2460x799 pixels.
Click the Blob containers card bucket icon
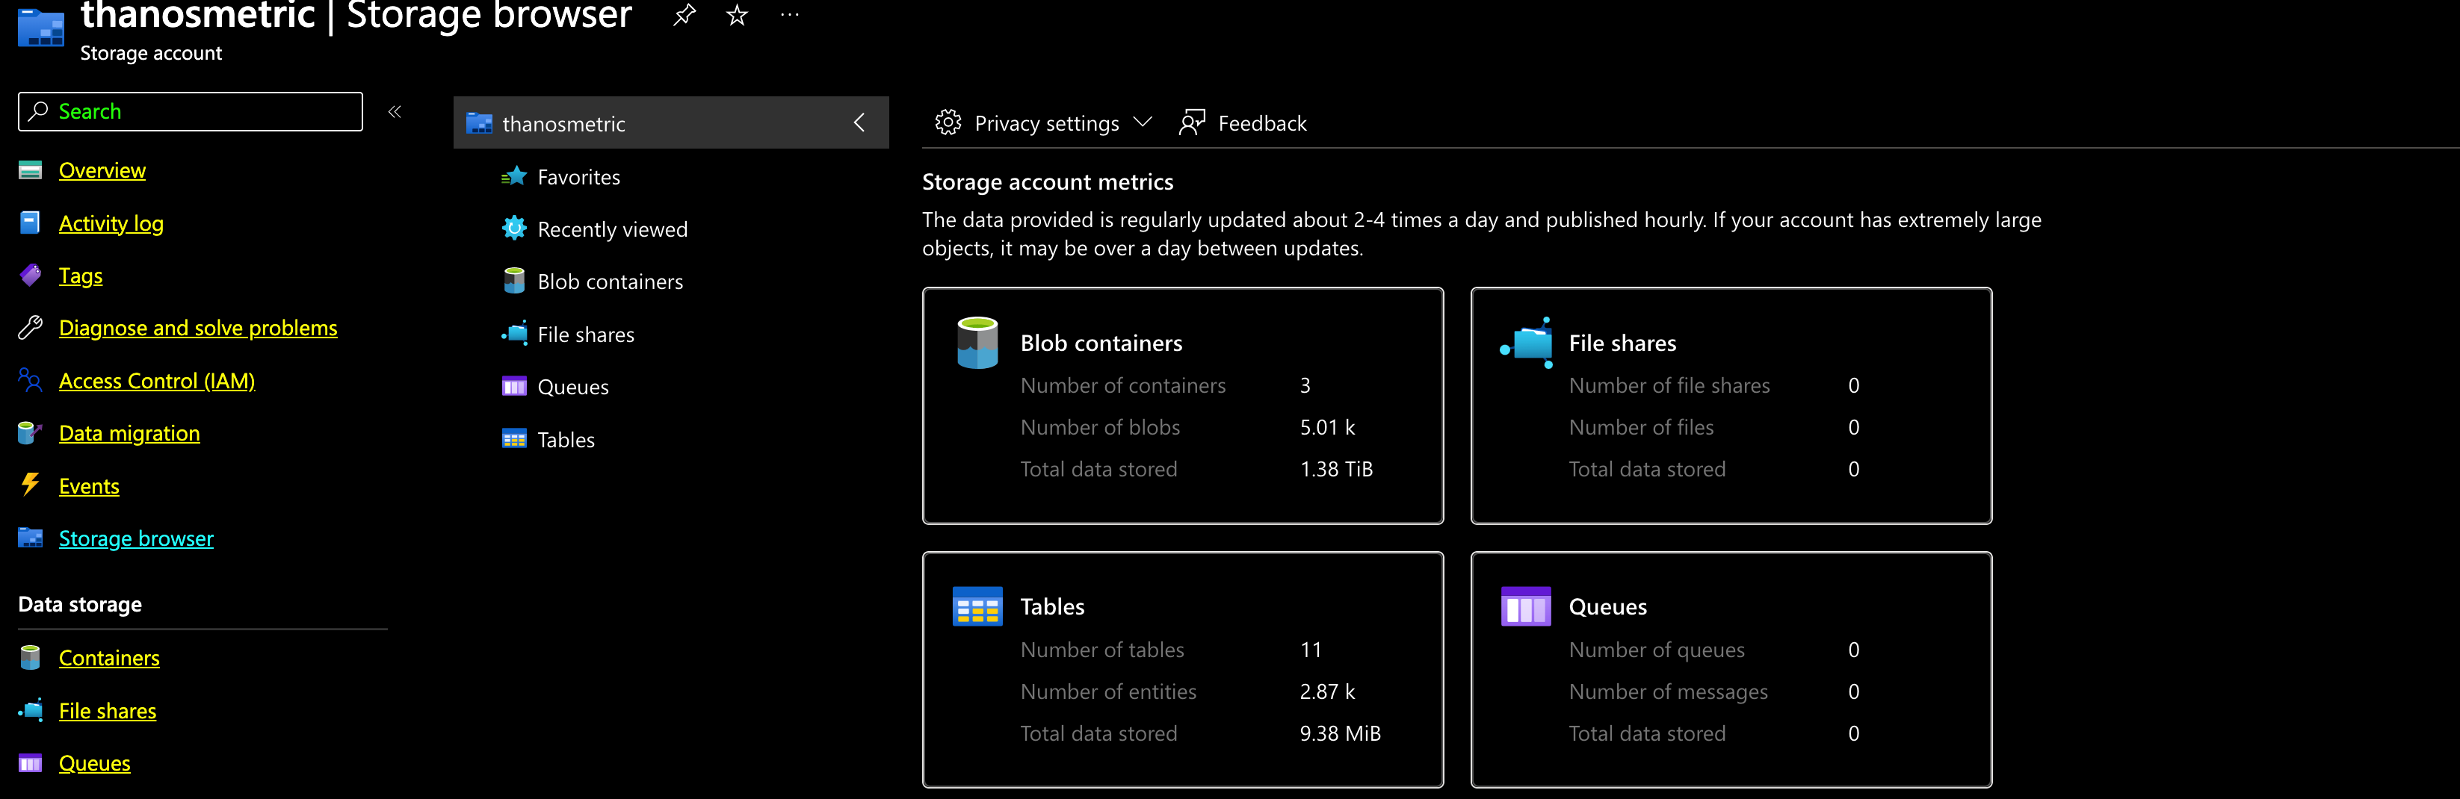(x=977, y=343)
